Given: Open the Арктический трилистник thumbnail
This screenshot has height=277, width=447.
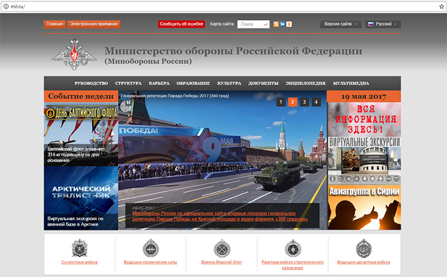Looking at the screenshot, I should (81, 198).
